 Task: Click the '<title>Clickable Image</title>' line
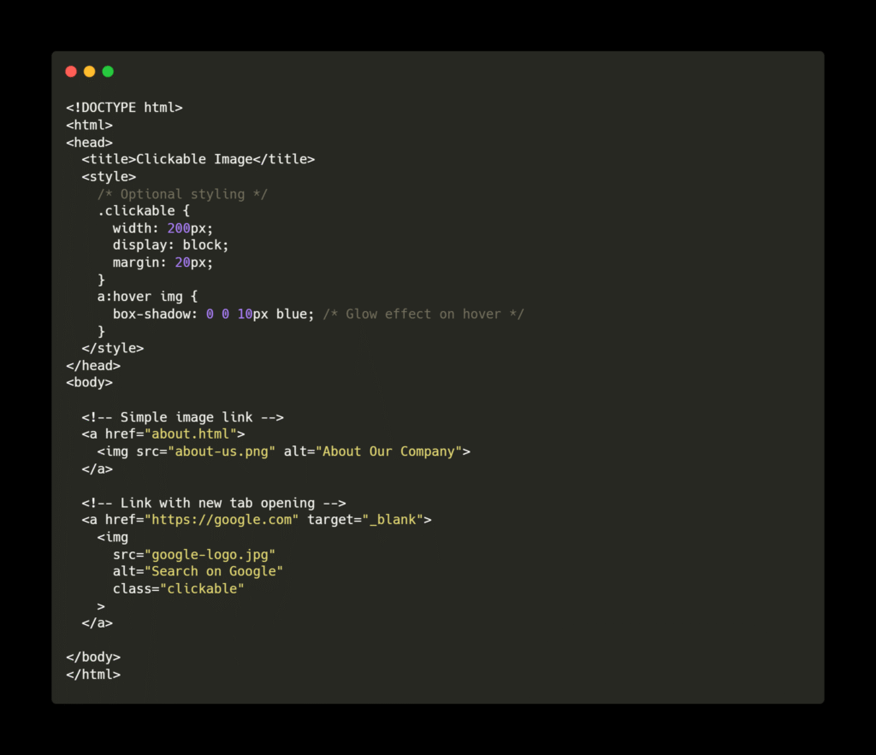pos(198,159)
